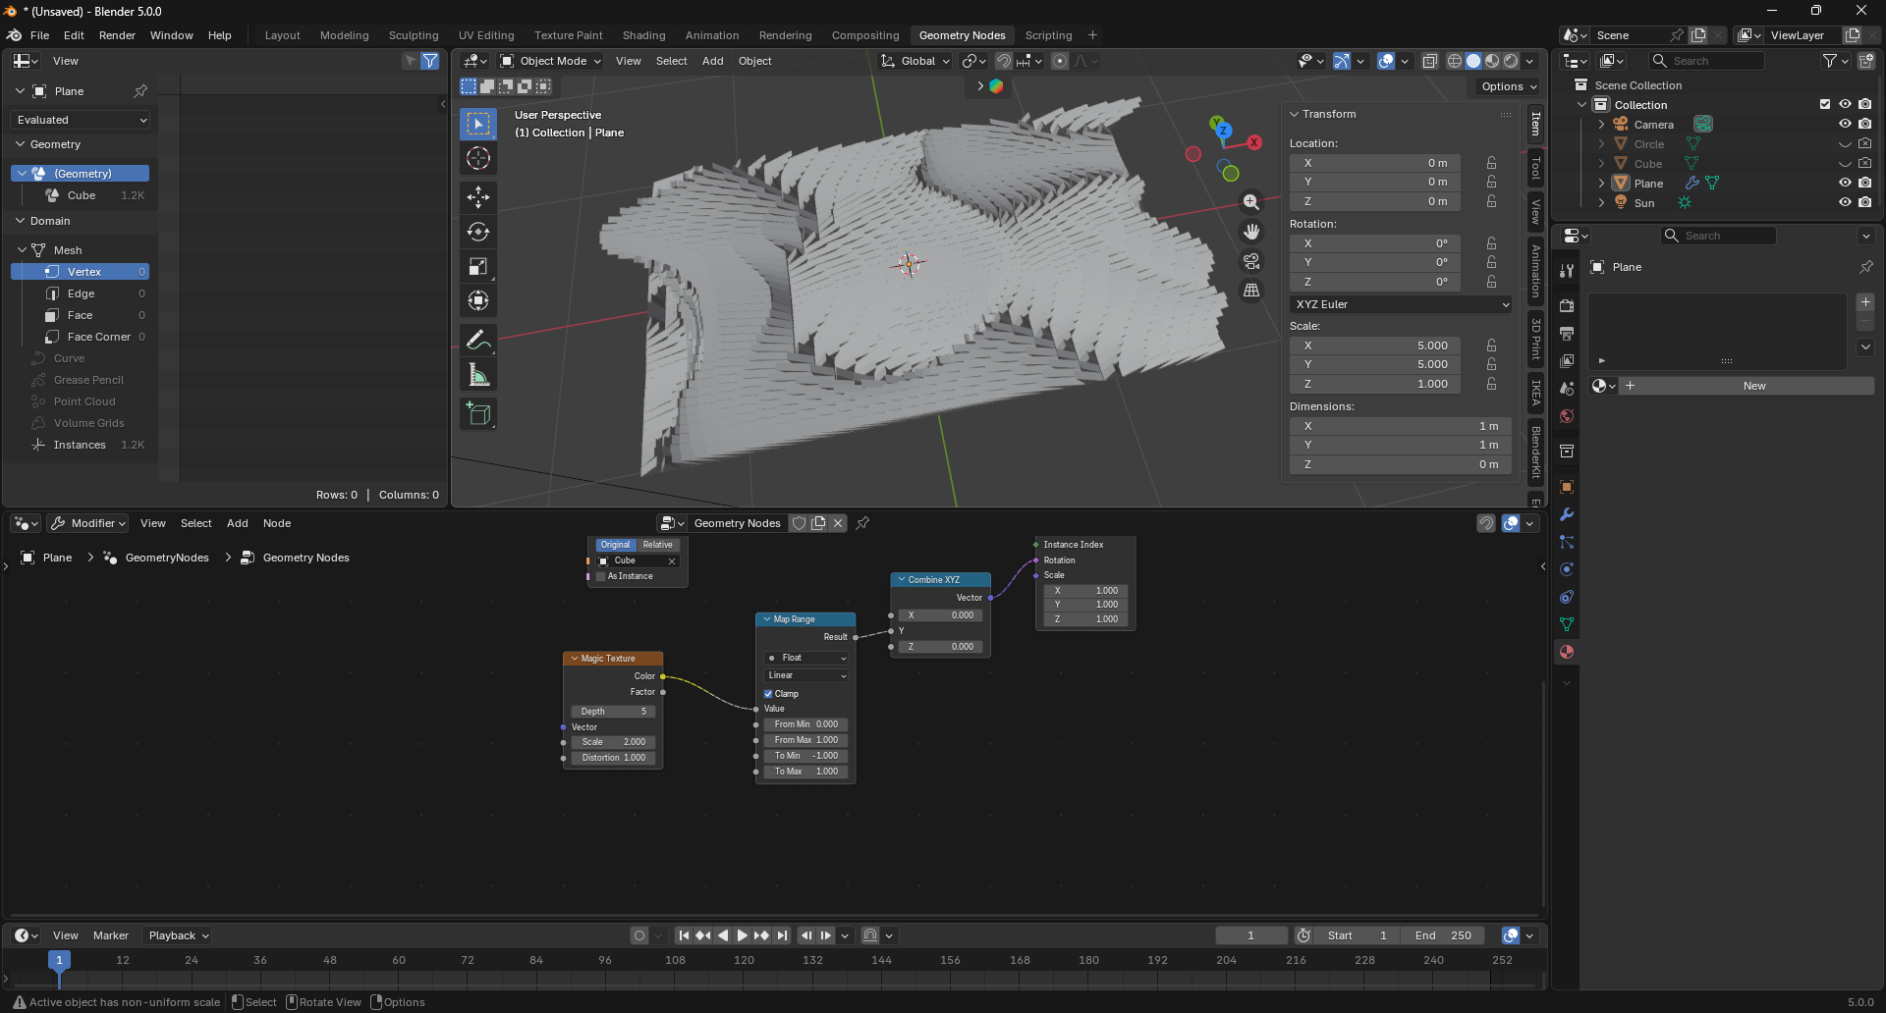Adjust the Magic Texture Distortion slider

click(613, 758)
